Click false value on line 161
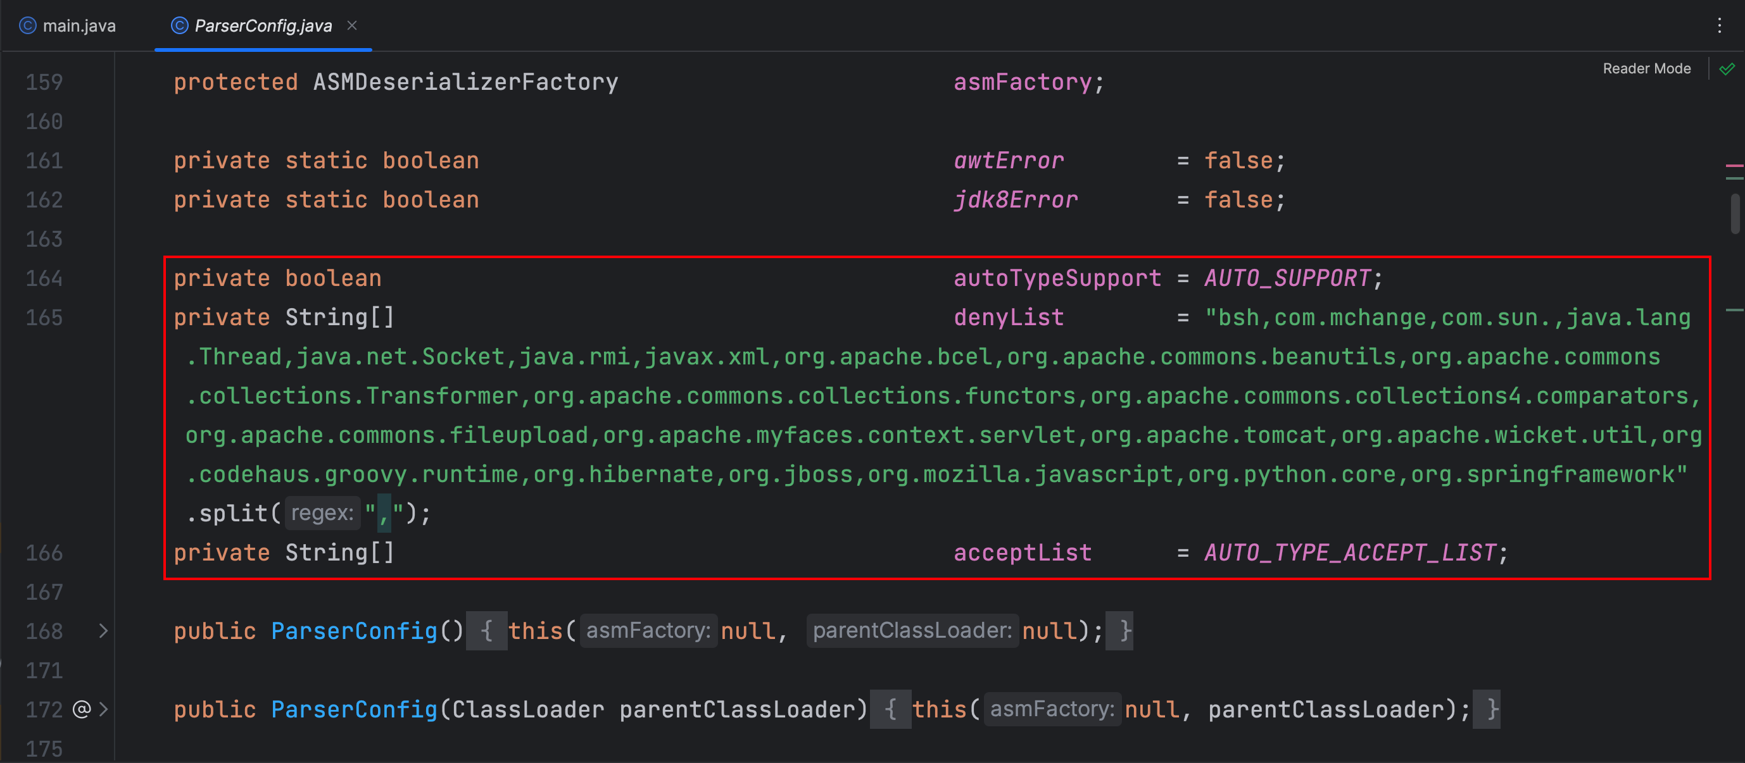Viewport: 1745px width, 763px height. point(1238,161)
